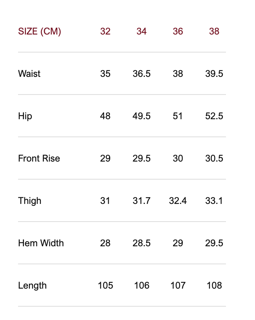Click the length value 108

(x=214, y=285)
